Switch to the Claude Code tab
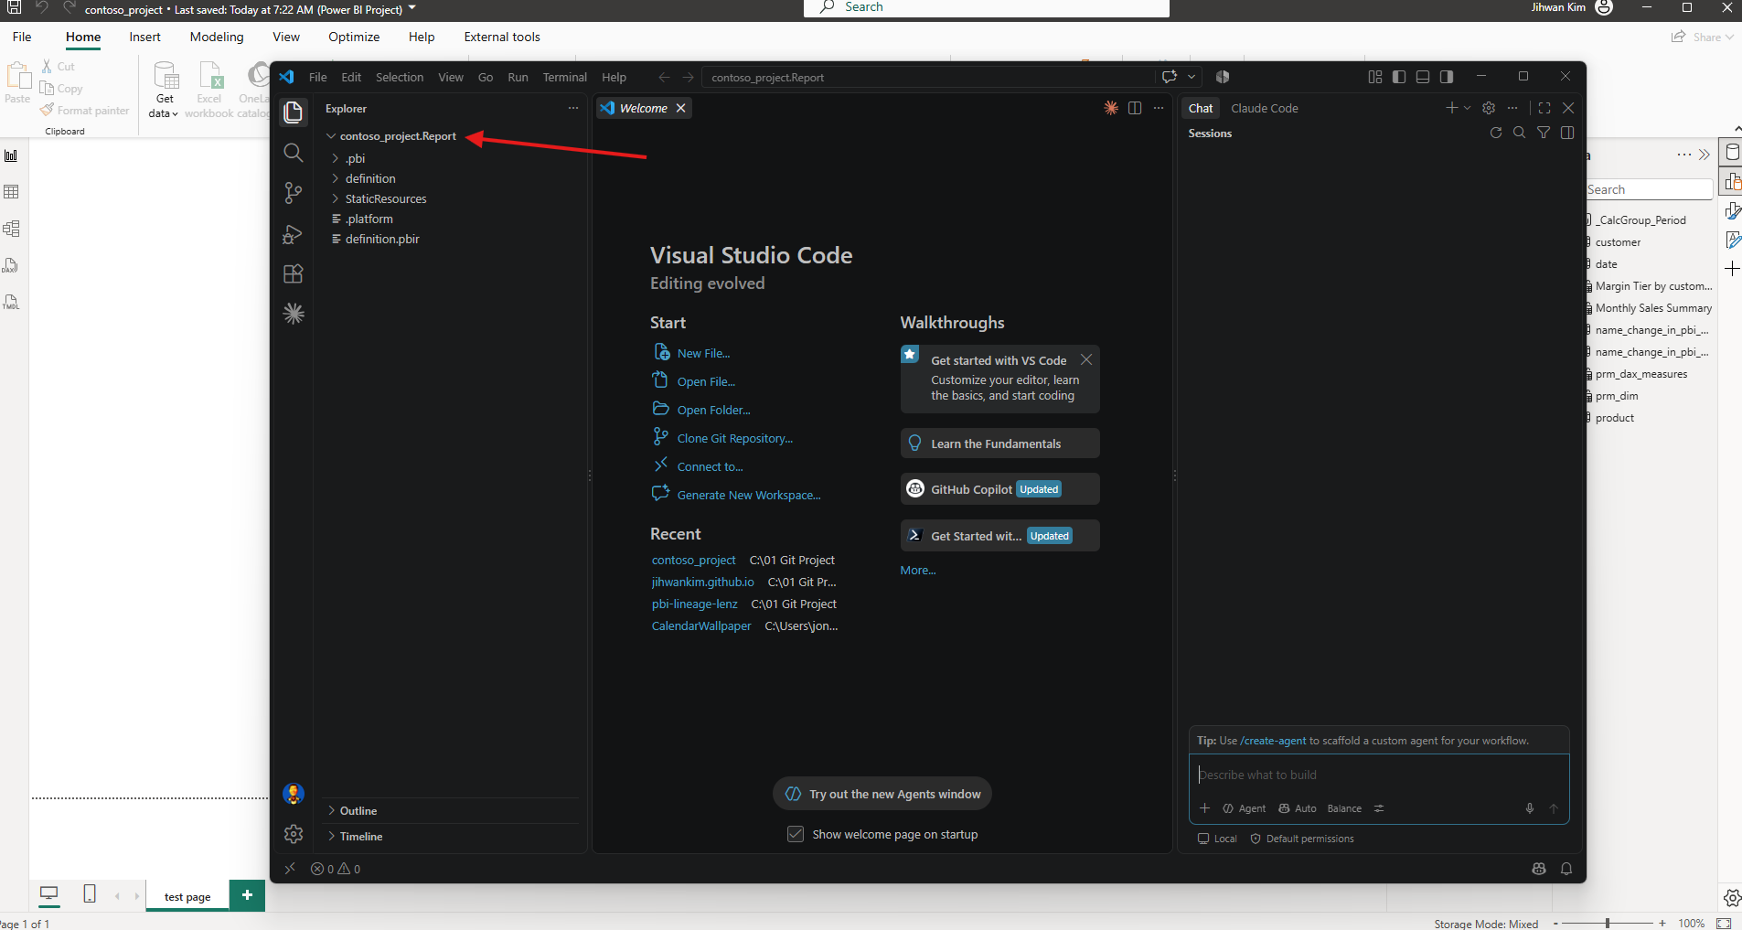1742x930 pixels. click(x=1264, y=108)
